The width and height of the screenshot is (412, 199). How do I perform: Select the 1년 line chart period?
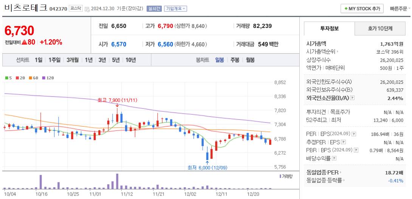coord(88,60)
